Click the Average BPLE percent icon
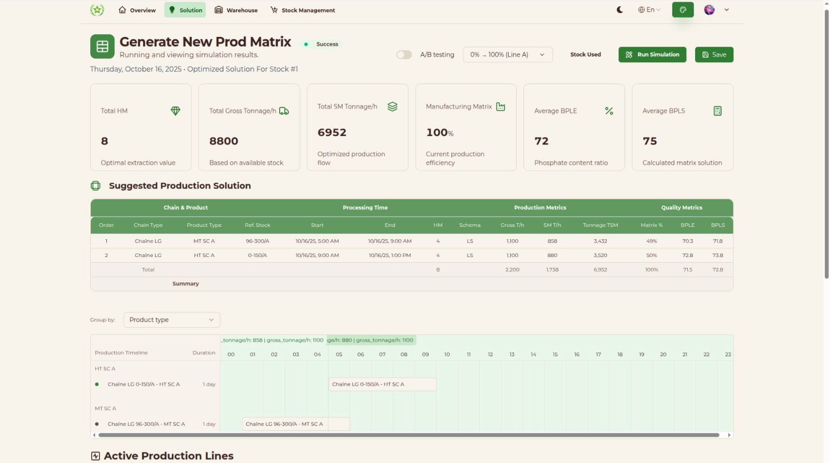 click(609, 111)
